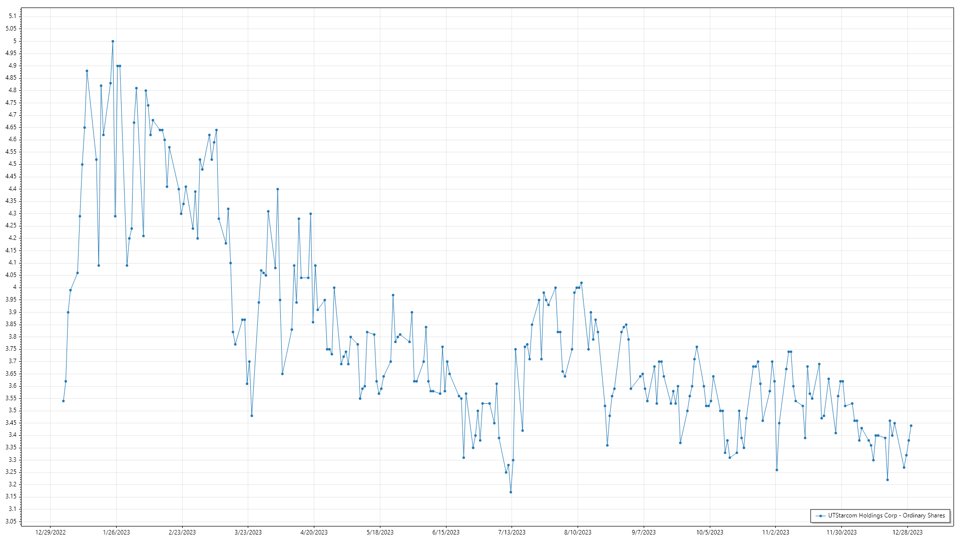Screen dimensions: 961x541
Task: Click the legend's blue line marker icon
Action: click(x=820, y=516)
